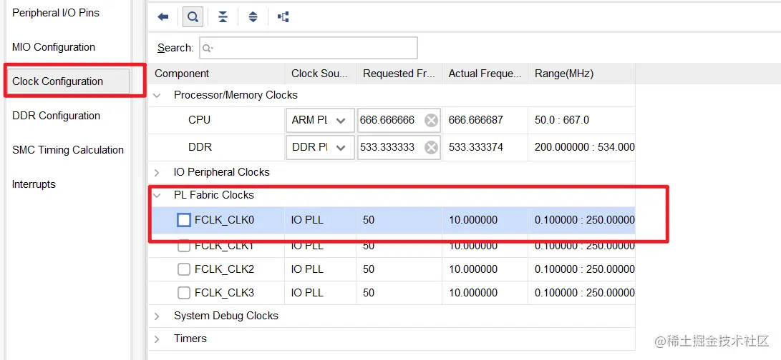Expand the System Debug Clocks group
The height and width of the screenshot is (360, 781).
(x=157, y=316)
